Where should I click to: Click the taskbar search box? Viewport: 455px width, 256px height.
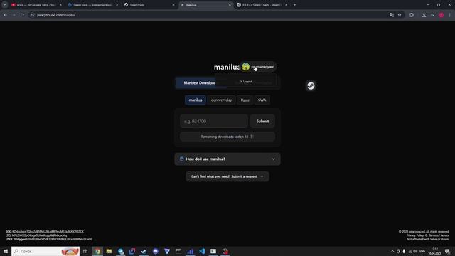(x=45, y=251)
